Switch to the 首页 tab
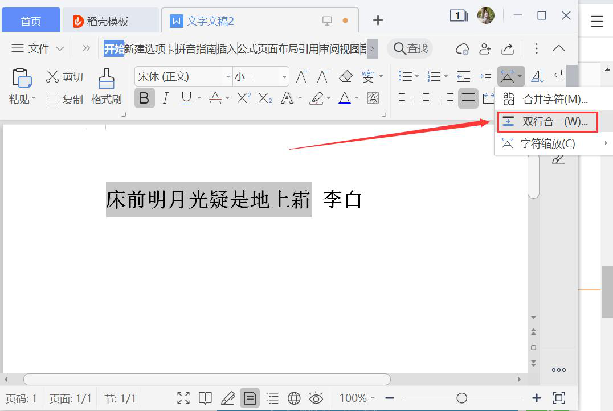This screenshot has height=411, width=613. [x=31, y=21]
